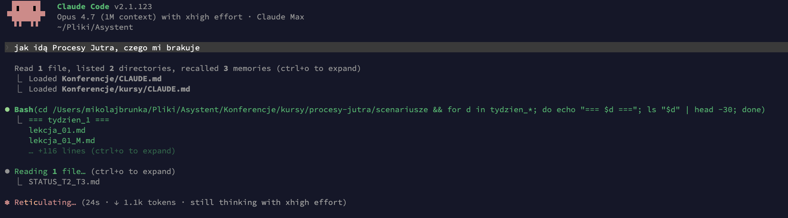Click the 'Reticulating…' status text

(45, 202)
